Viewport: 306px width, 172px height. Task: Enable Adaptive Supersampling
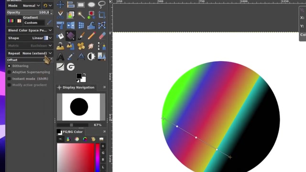point(9,72)
